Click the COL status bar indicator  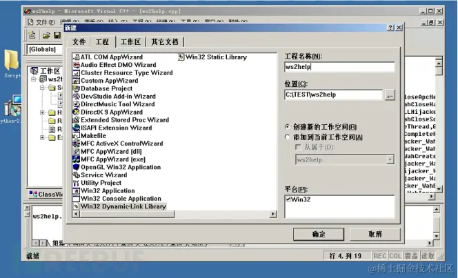point(395,256)
